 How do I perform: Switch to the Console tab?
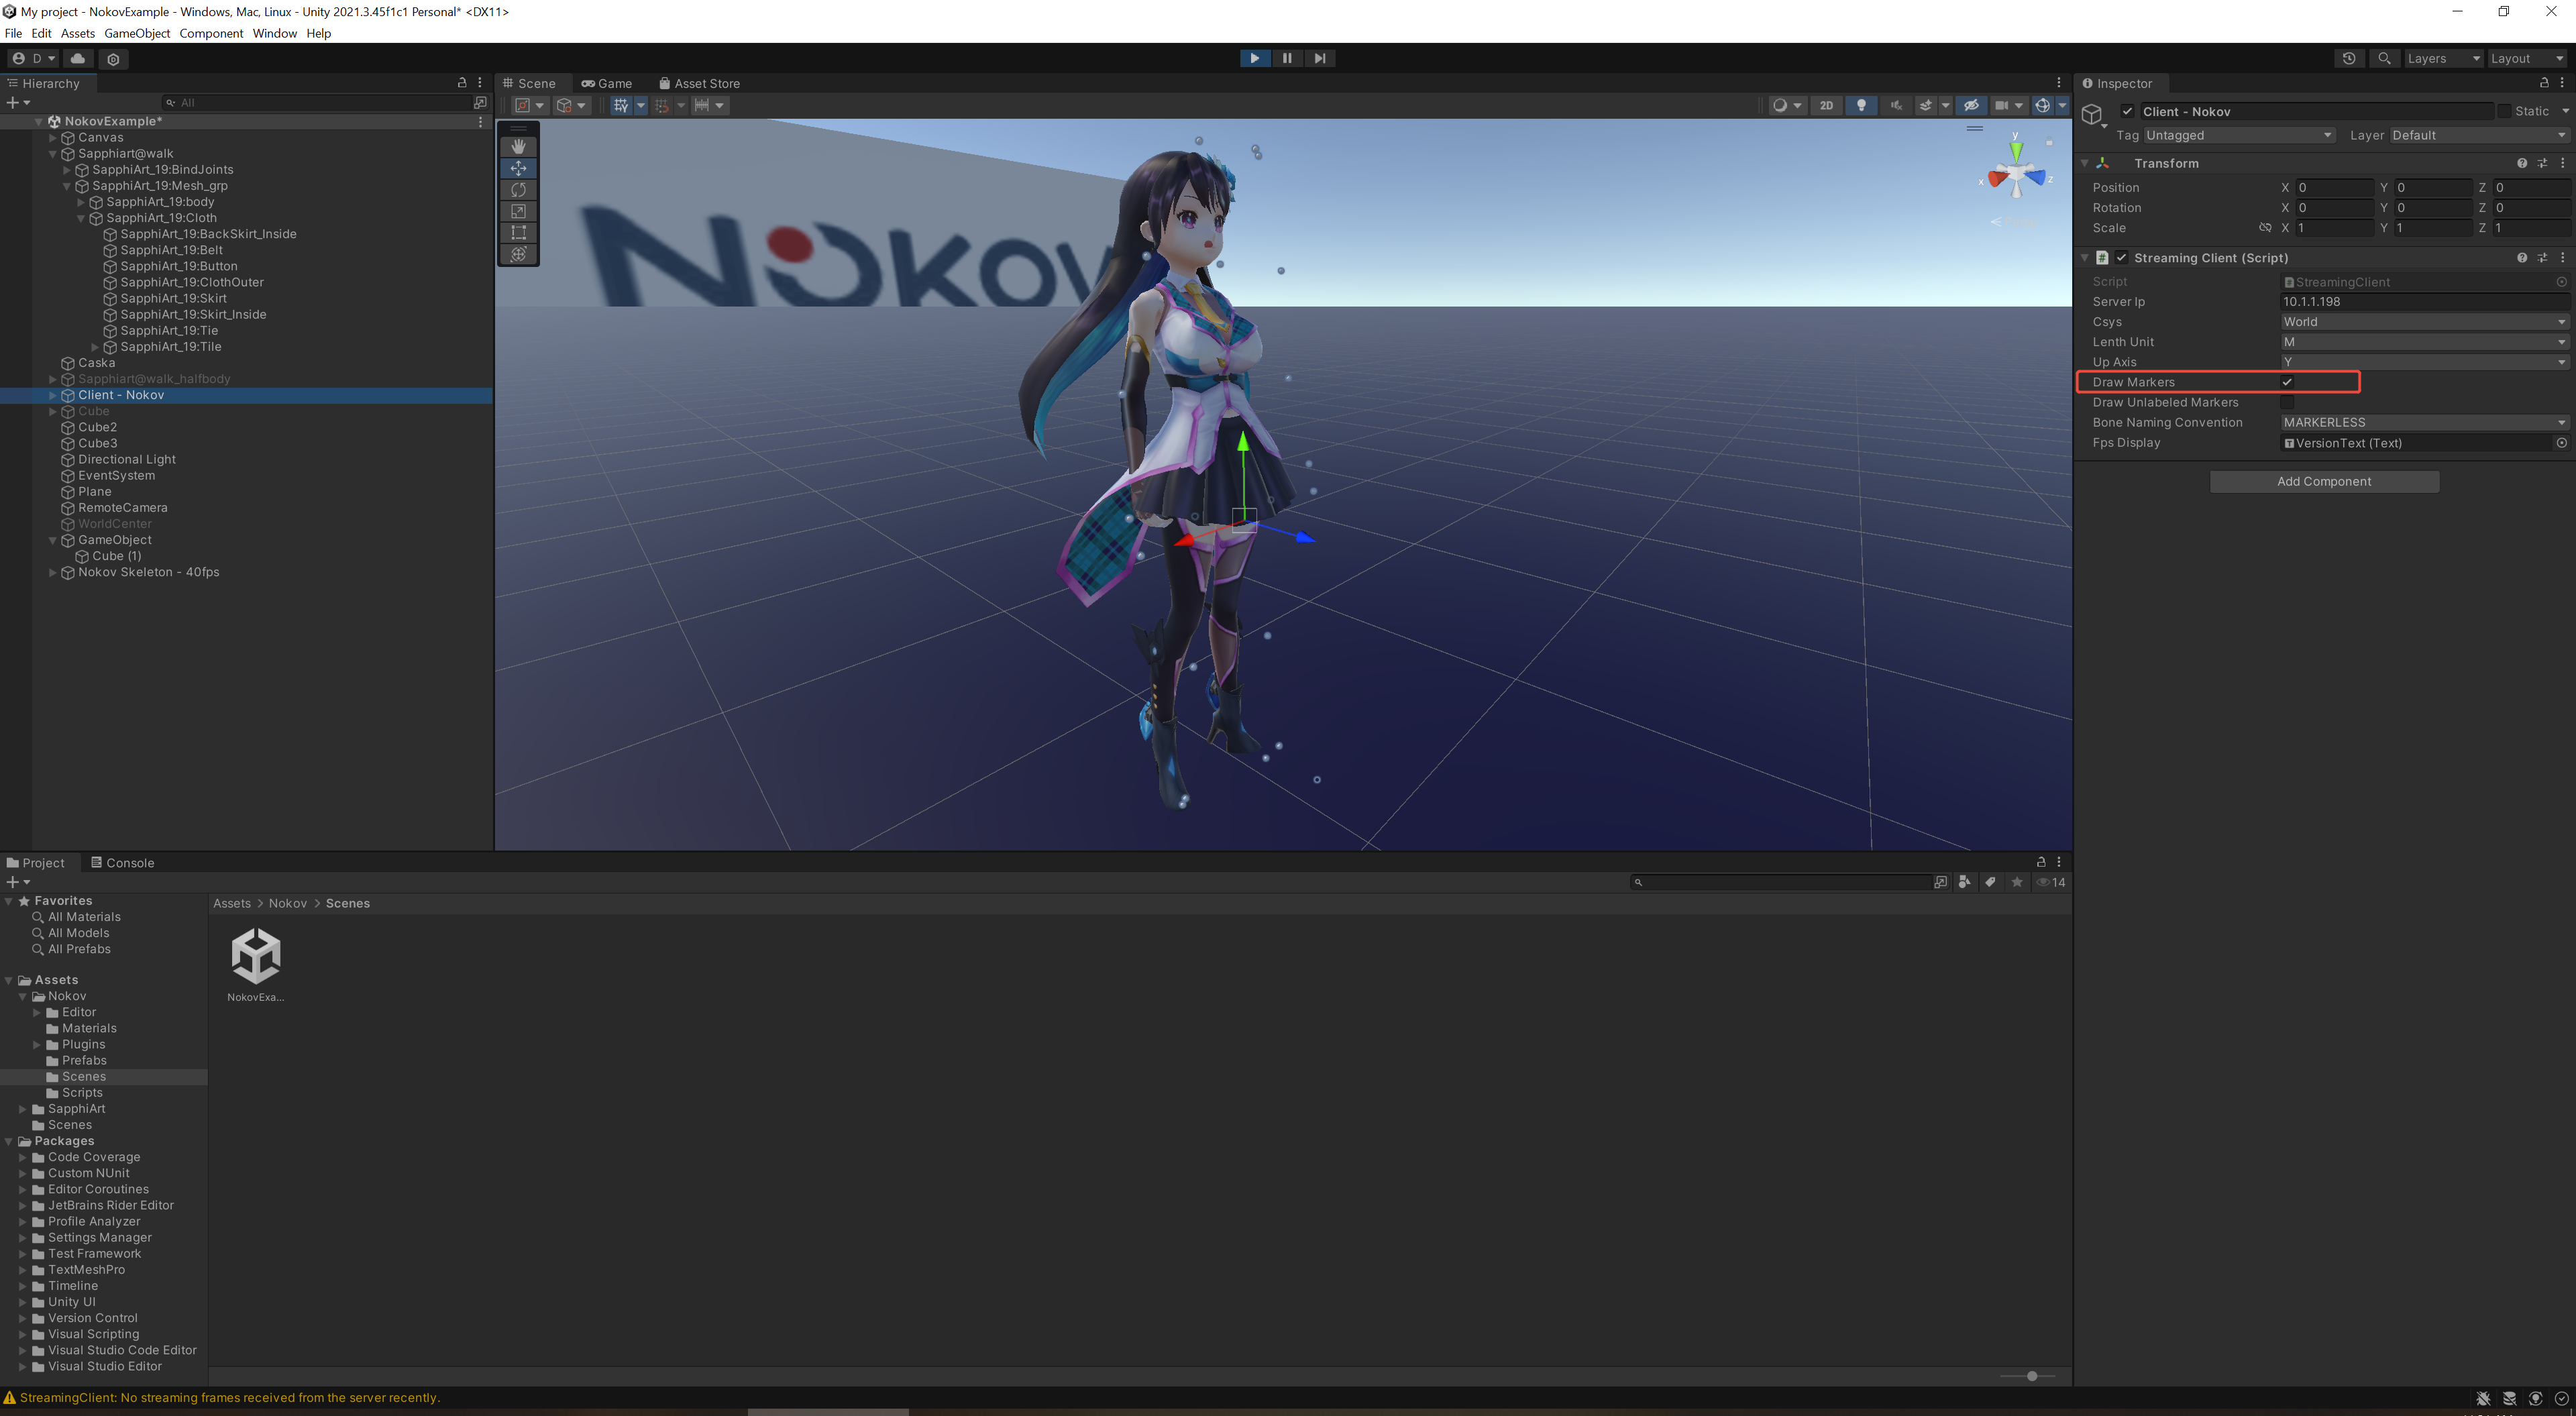point(123,863)
